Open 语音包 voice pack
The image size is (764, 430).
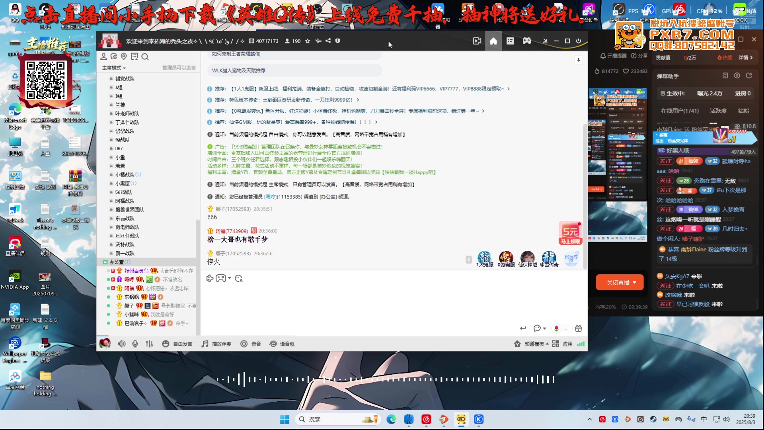tap(282, 344)
